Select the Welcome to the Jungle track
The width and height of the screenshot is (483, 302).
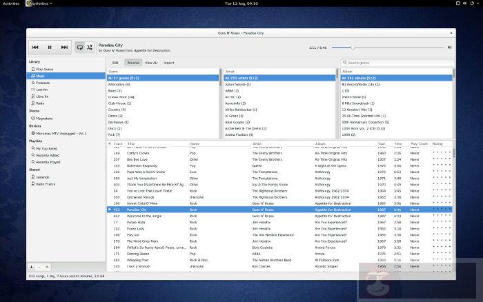coord(279,216)
